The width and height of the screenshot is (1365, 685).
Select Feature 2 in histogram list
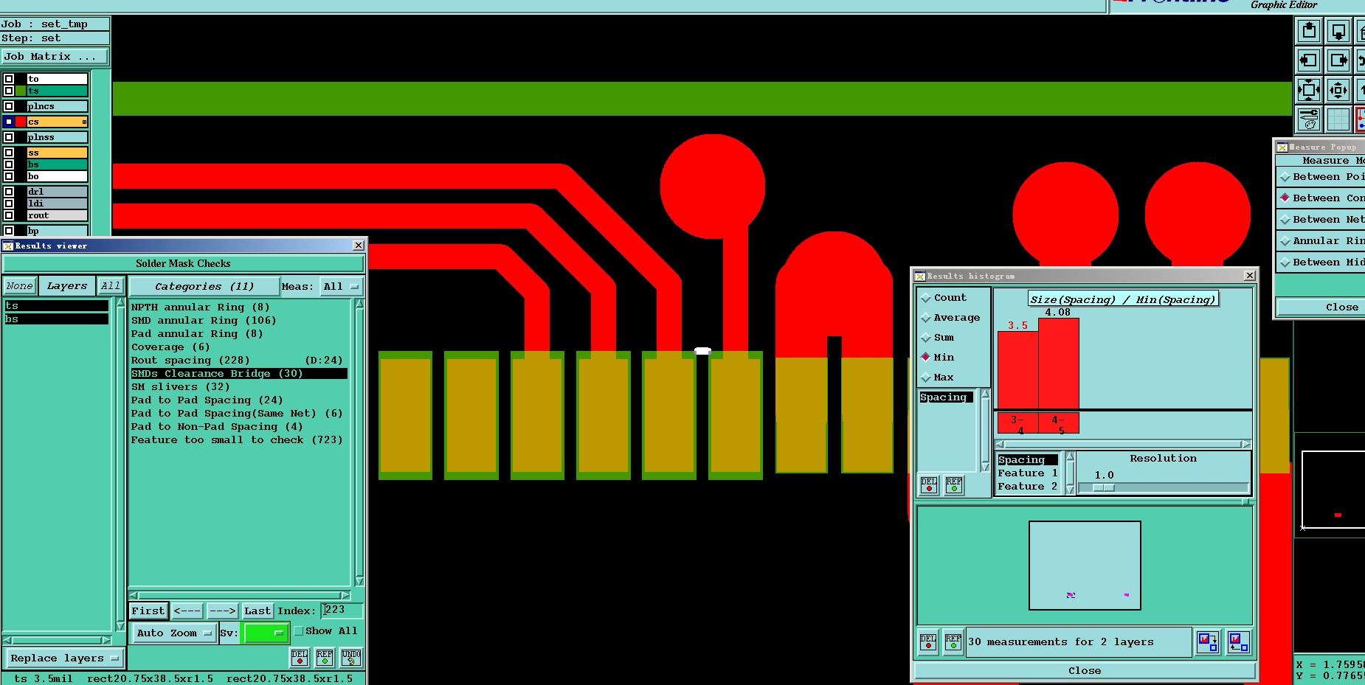[x=1028, y=487]
